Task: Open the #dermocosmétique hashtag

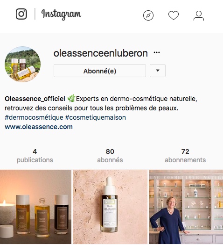Action: click(x=34, y=117)
